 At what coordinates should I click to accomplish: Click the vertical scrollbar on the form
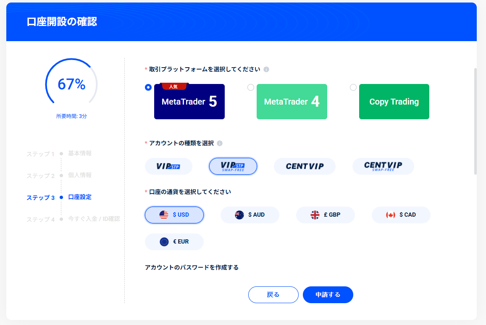coord(475,121)
